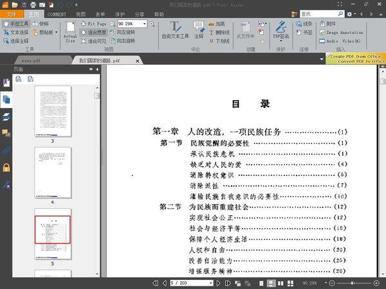This screenshot has height=289, width=386.
Task: Click the 注释 note icon
Action: tap(199, 31)
